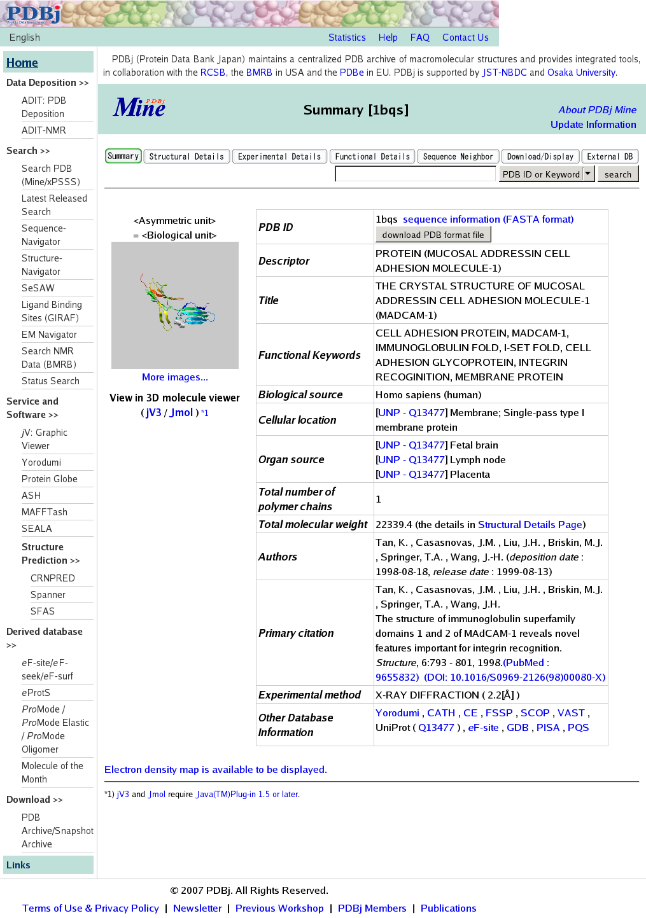
Task: Open the Experimental Details tab
Action: 279,156
